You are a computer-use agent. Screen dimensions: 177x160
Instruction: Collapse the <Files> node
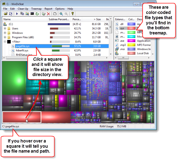[5, 42]
